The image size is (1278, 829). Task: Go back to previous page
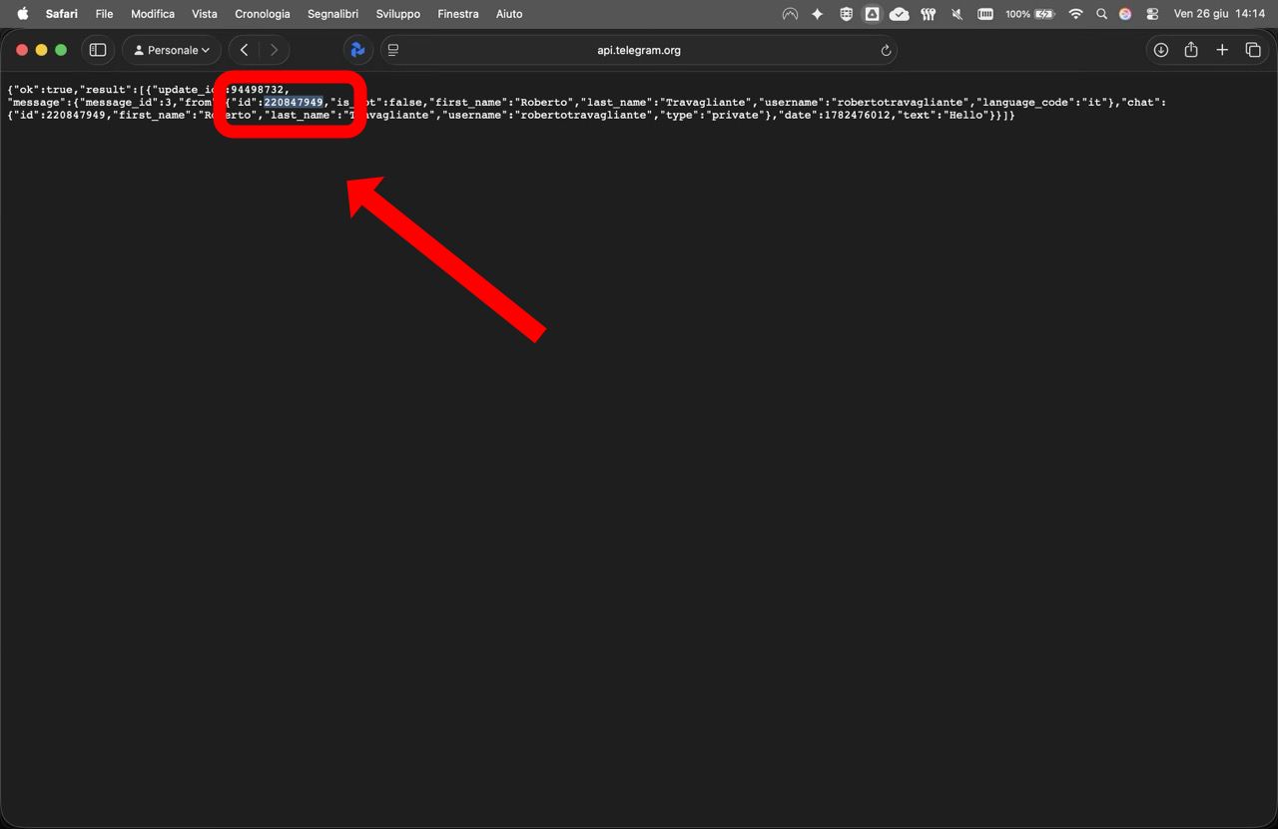(x=244, y=50)
